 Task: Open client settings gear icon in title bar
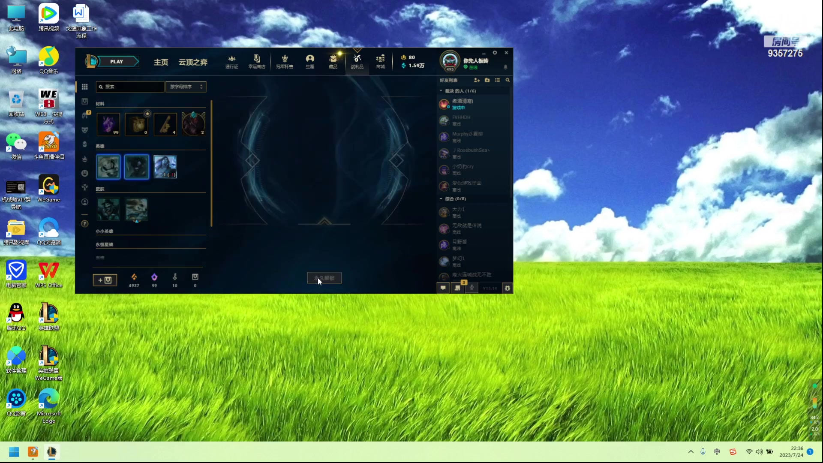(495, 53)
